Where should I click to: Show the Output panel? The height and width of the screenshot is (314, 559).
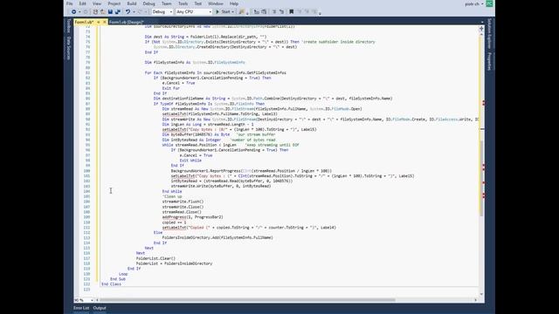[100, 308]
